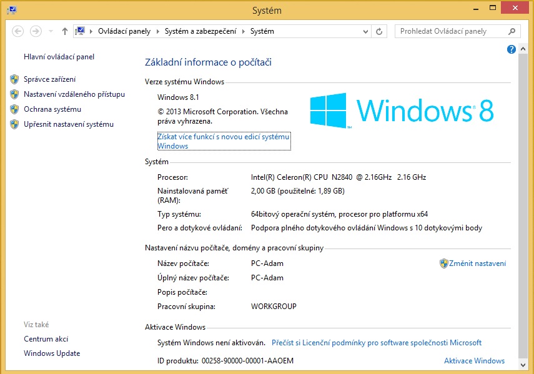
Task: Expand the arrow after computer icon in breadcrumb
Action: [x=91, y=31]
